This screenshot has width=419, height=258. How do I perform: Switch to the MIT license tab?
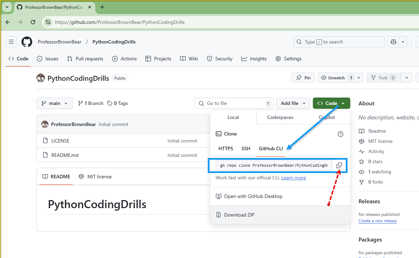tap(95, 177)
